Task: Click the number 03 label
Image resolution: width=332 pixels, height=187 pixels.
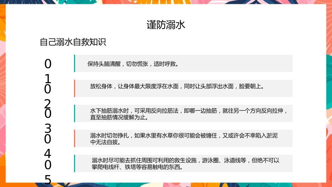Action: [48, 121]
